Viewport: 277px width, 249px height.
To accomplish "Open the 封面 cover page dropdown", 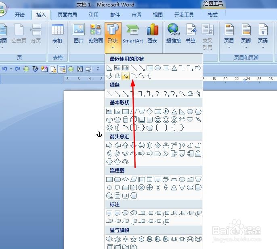I will (3, 36).
